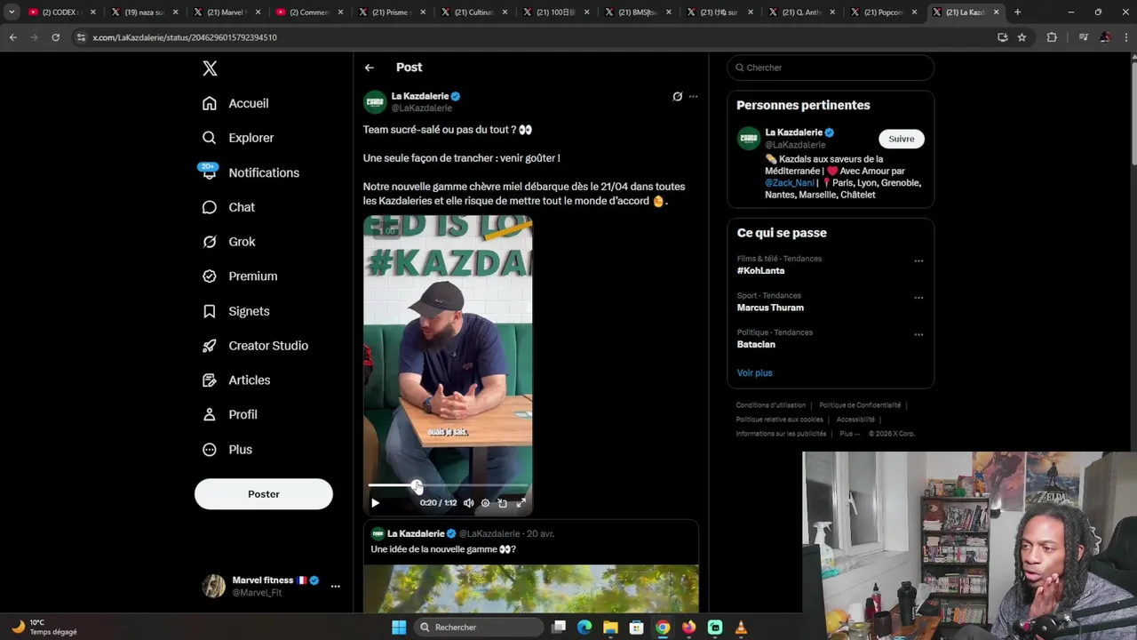Go back with the Post arrow
Screen dimensions: 1137x640
click(x=370, y=68)
